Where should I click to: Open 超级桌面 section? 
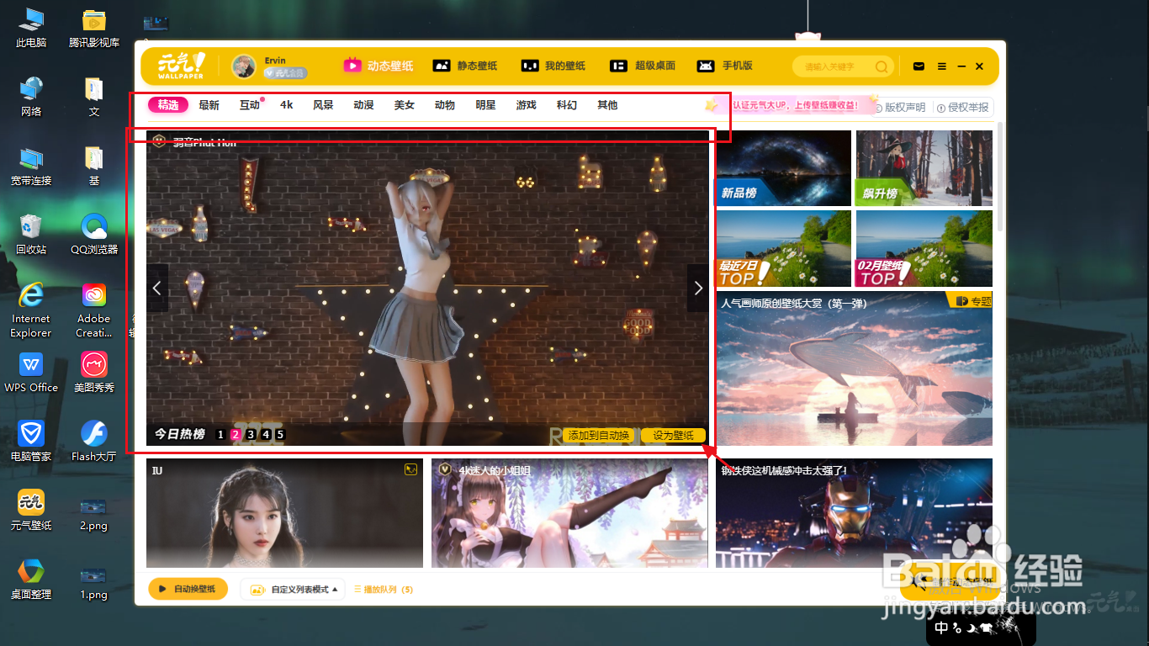643,66
